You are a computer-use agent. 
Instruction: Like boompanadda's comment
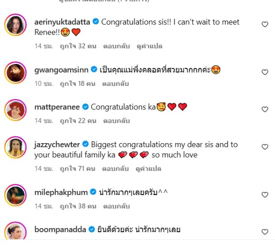click(x=265, y=232)
